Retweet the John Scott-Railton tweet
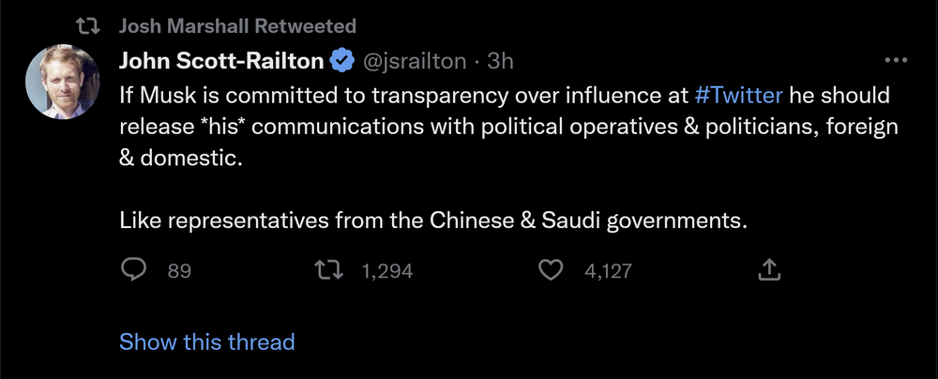 click(x=328, y=271)
